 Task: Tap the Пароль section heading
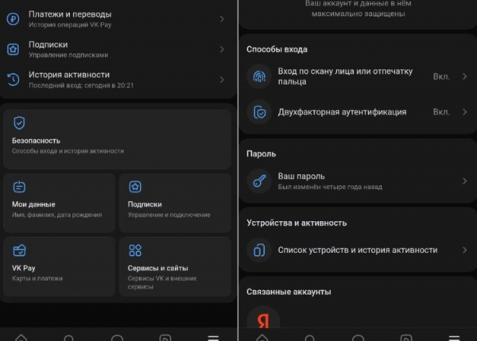pyautogui.click(x=262, y=154)
